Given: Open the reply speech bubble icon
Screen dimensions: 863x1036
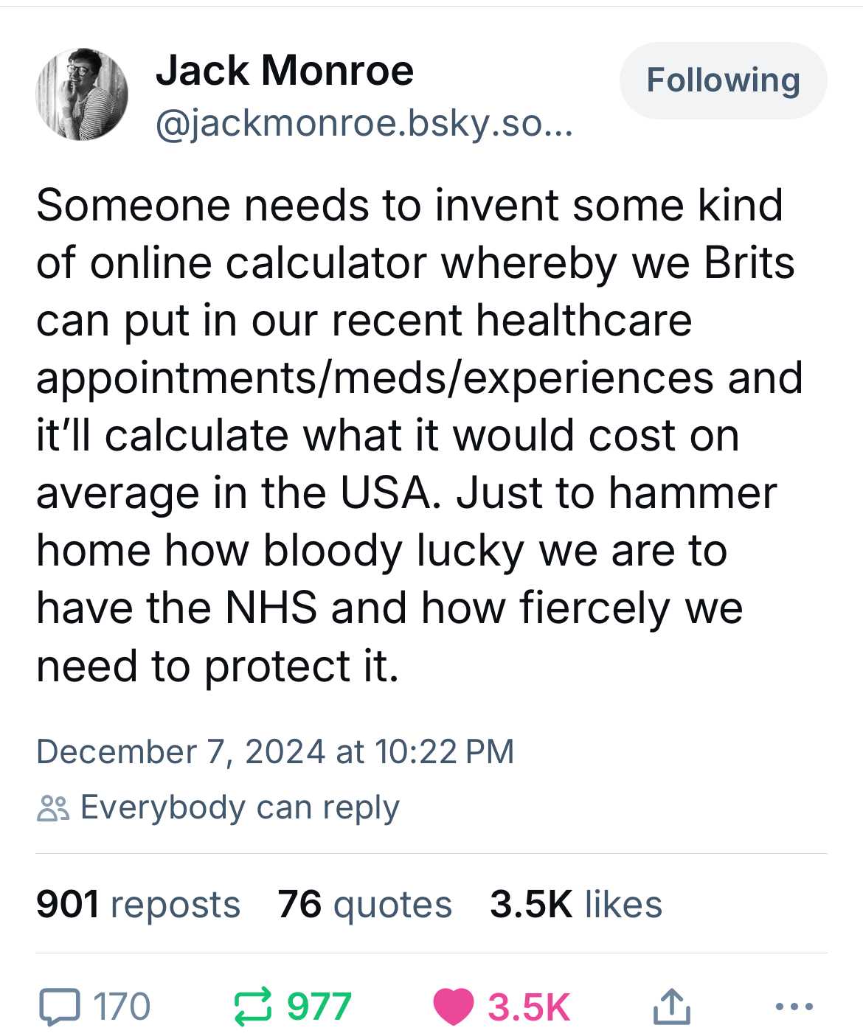Looking at the screenshot, I should click(x=59, y=1007).
